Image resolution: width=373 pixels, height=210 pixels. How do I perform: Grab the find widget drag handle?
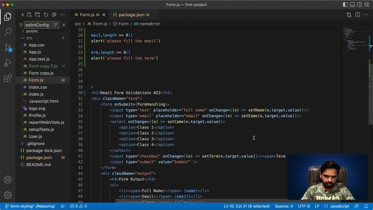click(21, 24)
